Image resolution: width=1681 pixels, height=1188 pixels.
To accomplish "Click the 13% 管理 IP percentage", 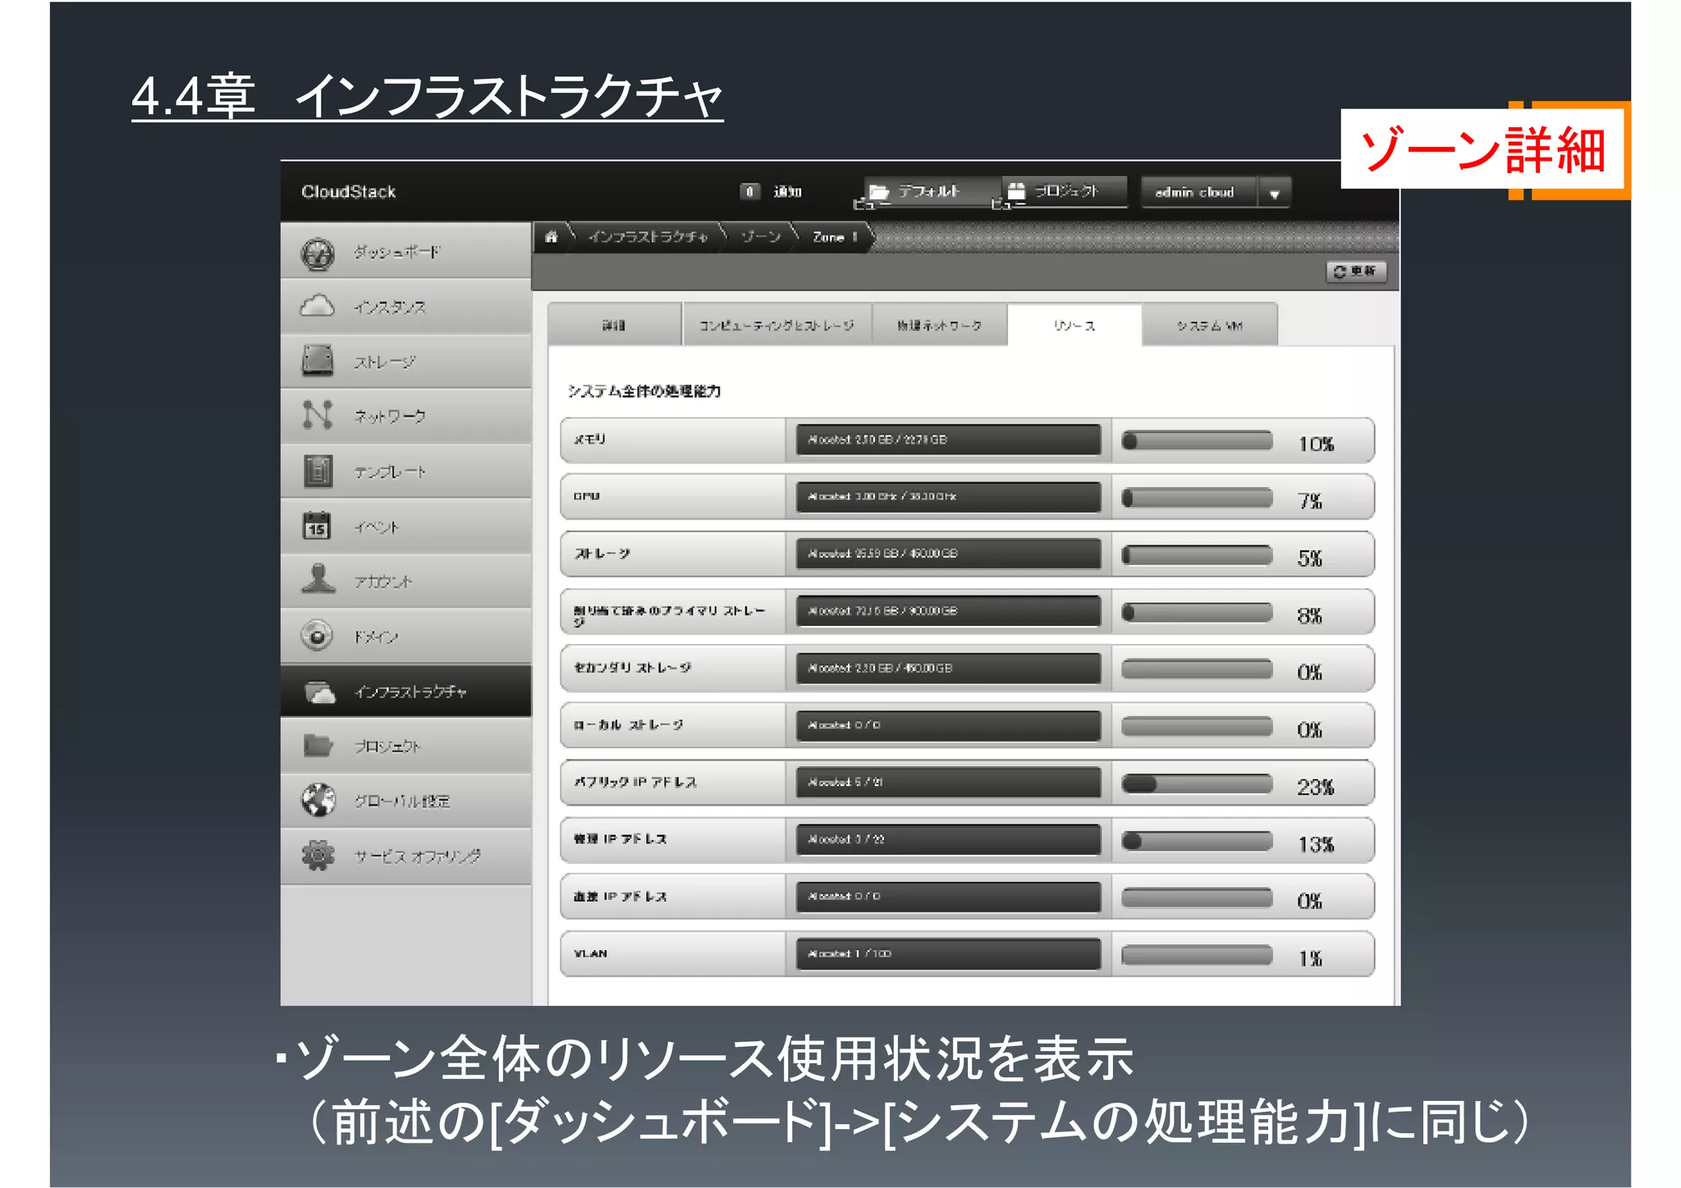I will (x=1316, y=844).
